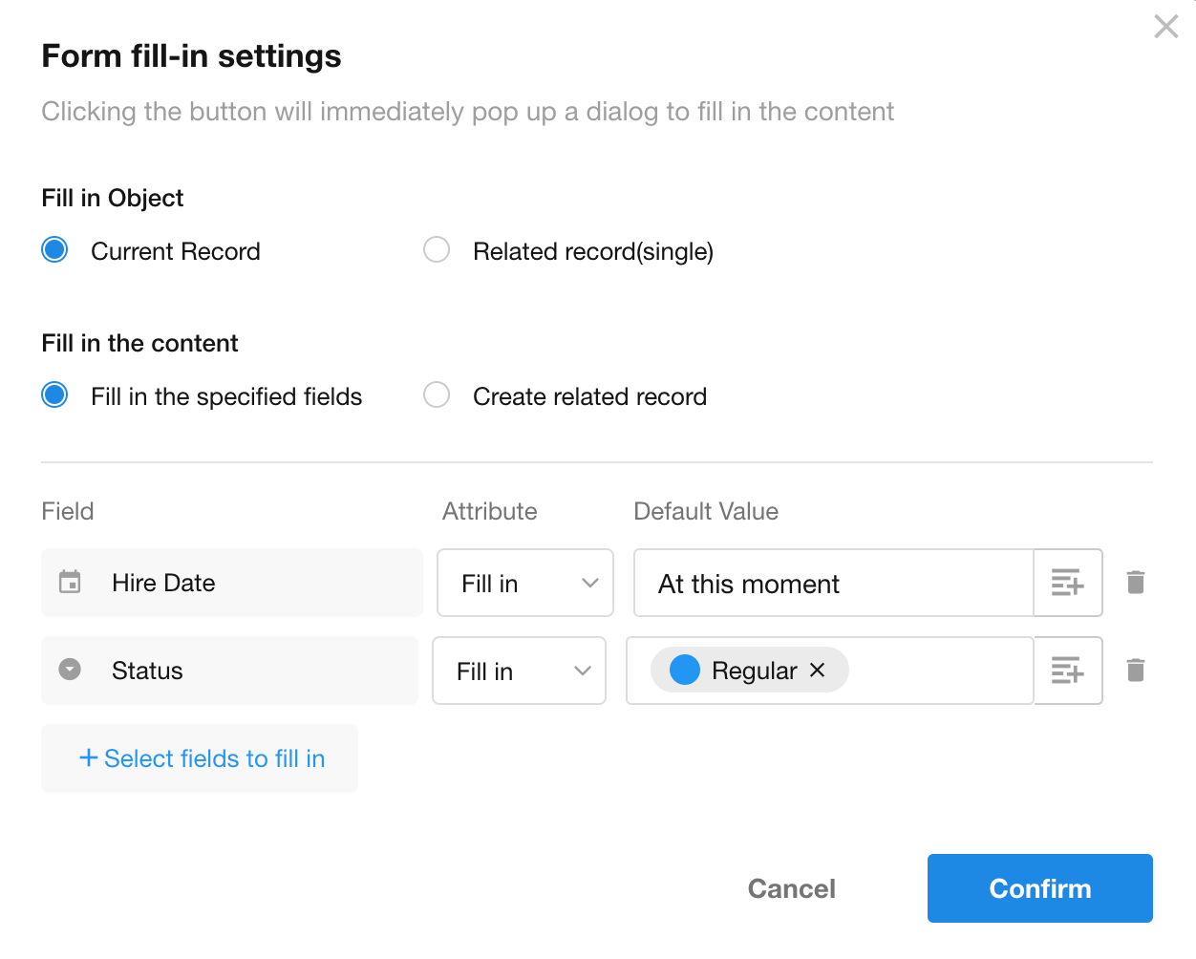Delete the Status field row
This screenshot has width=1196, height=959.
[x=1135, y=671]
